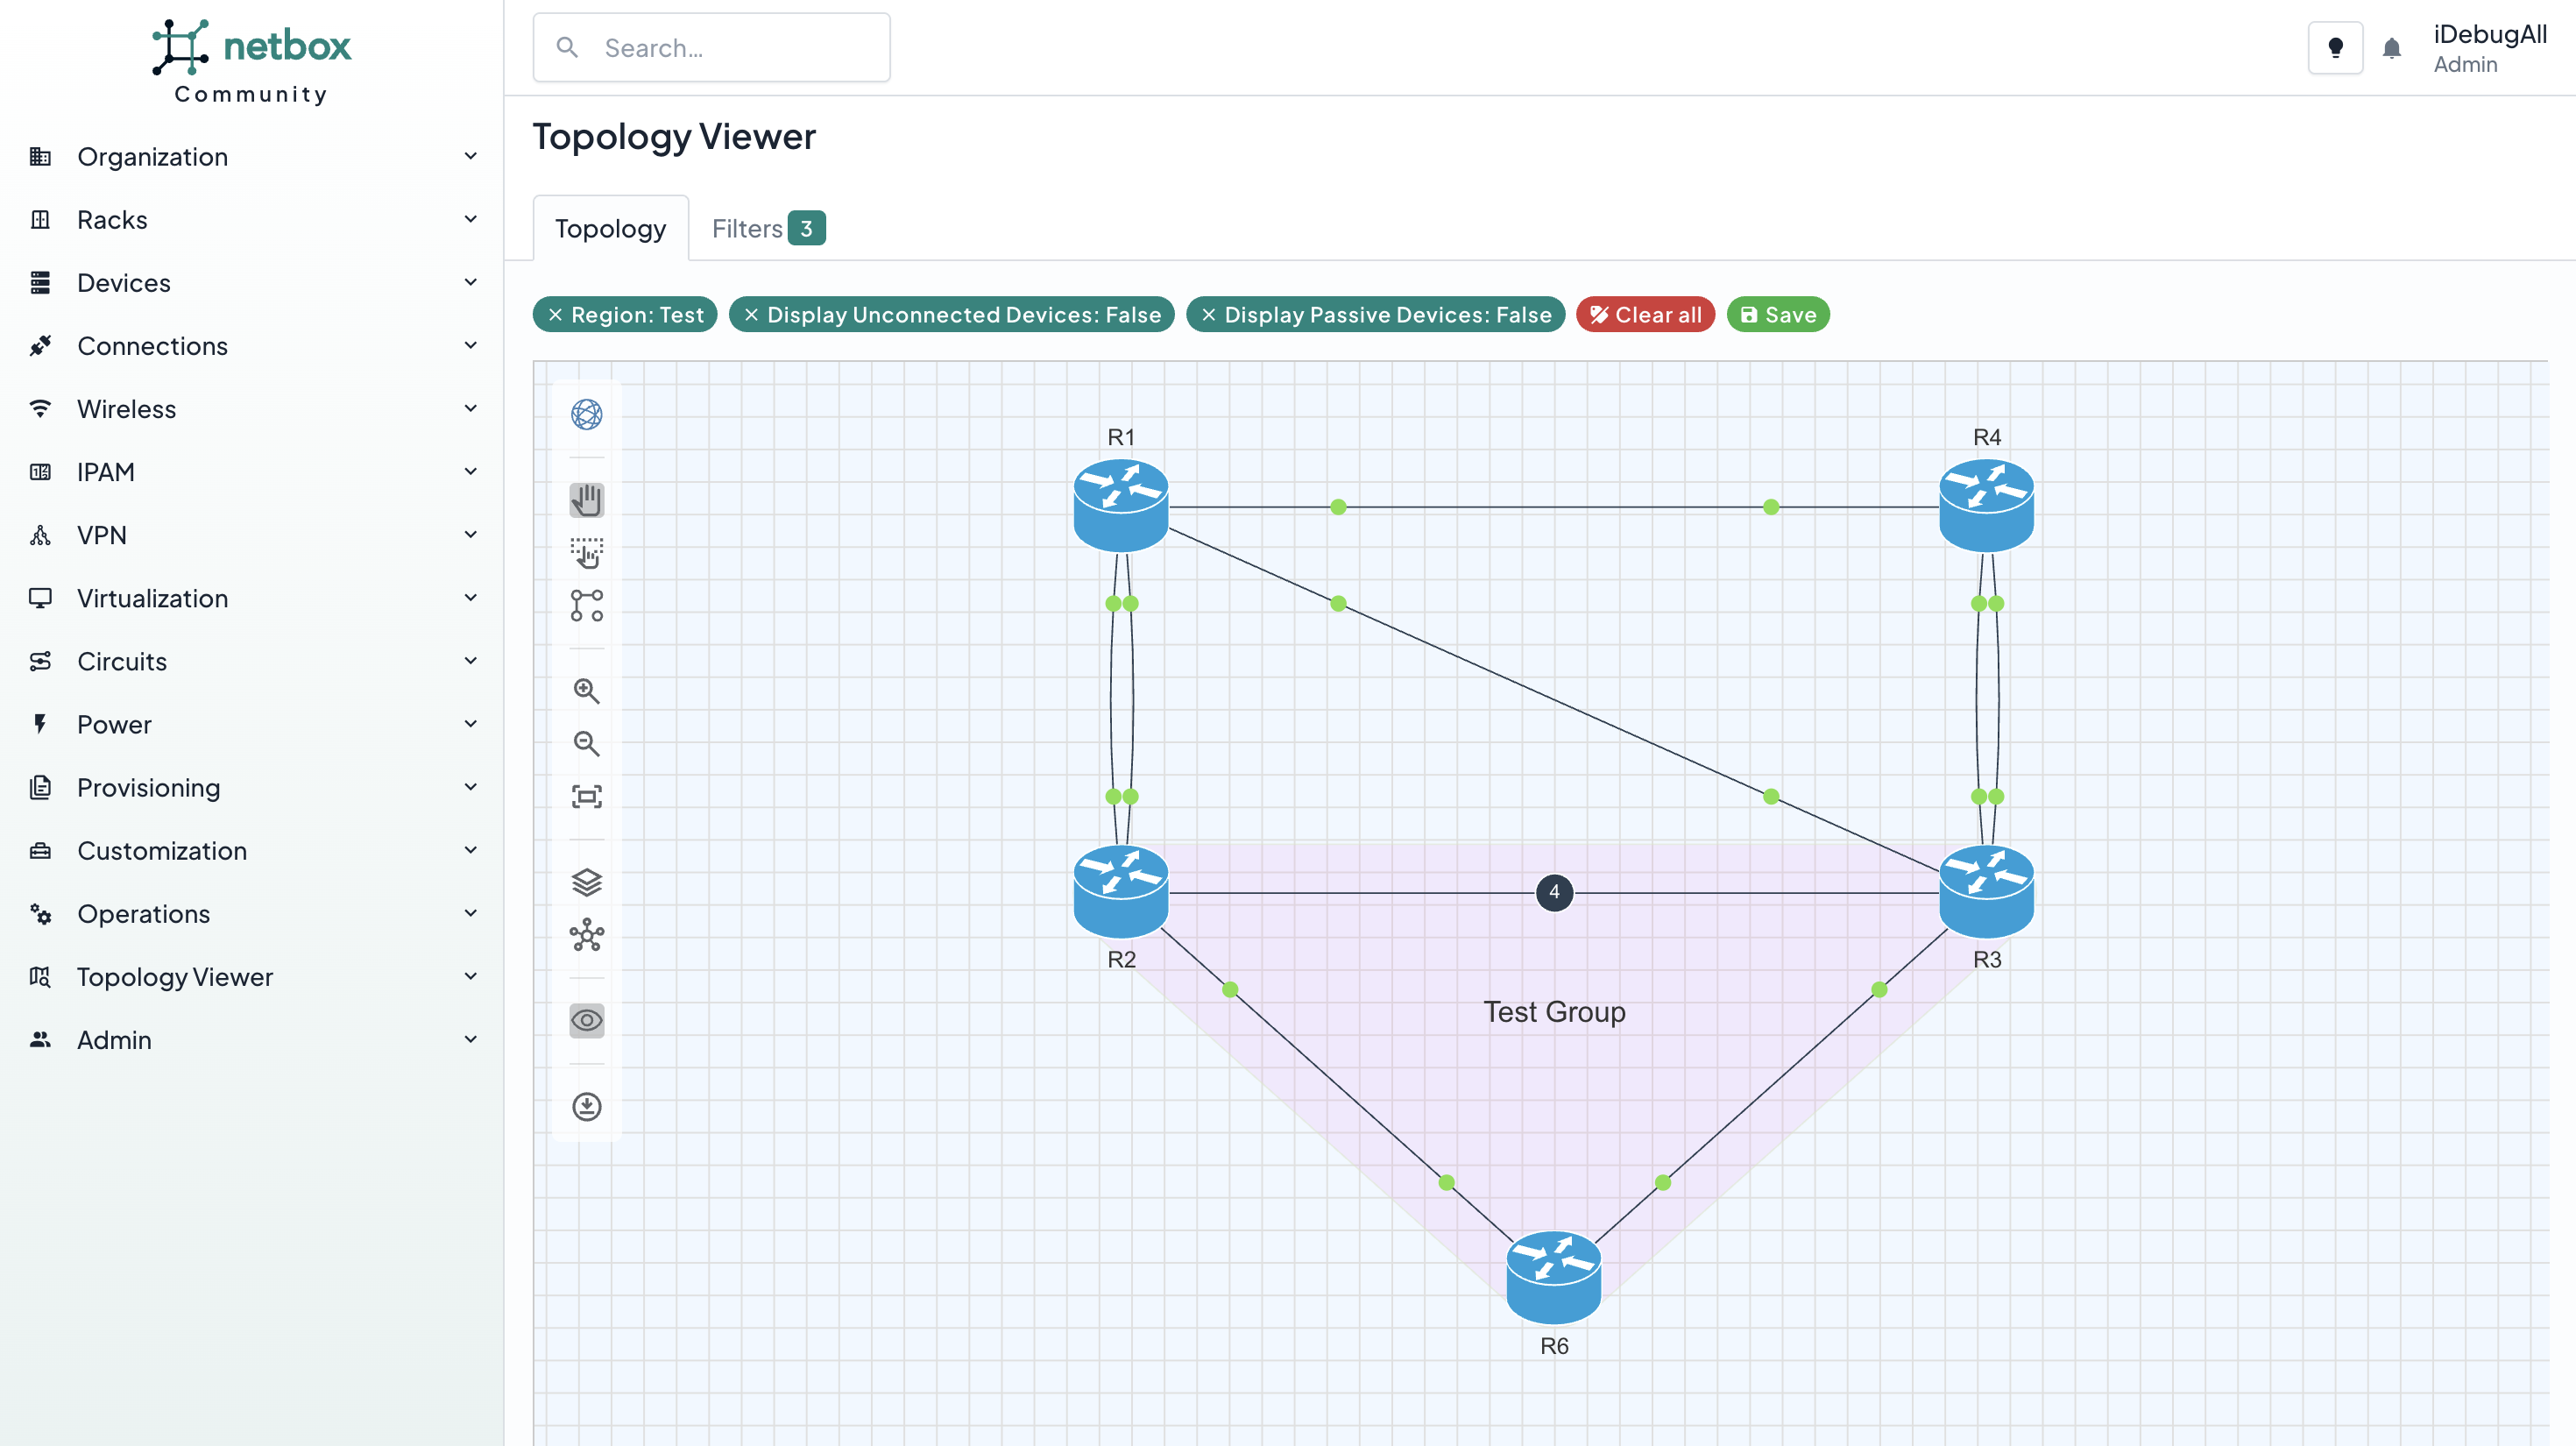Click the Search input field
Viewport: 2576px width, 1446px height.
point(711,48)
